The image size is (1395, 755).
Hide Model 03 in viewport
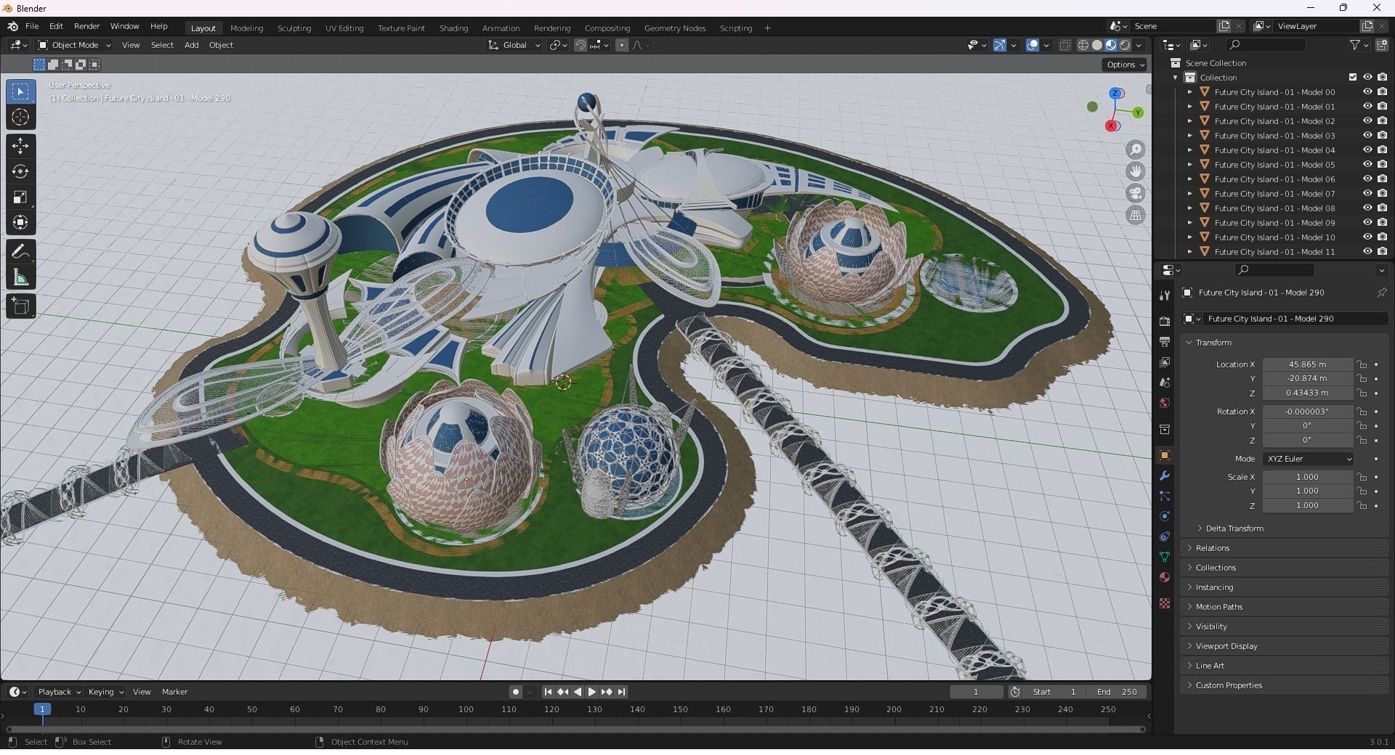pos(1367,136)
